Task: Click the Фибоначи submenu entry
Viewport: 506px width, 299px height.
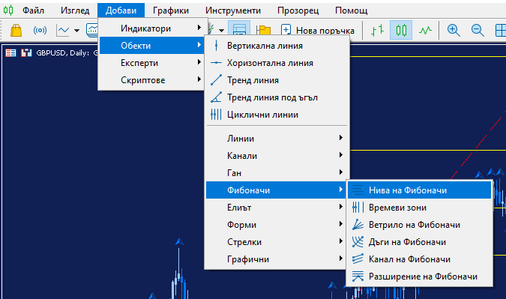Action: pos(277,190)
